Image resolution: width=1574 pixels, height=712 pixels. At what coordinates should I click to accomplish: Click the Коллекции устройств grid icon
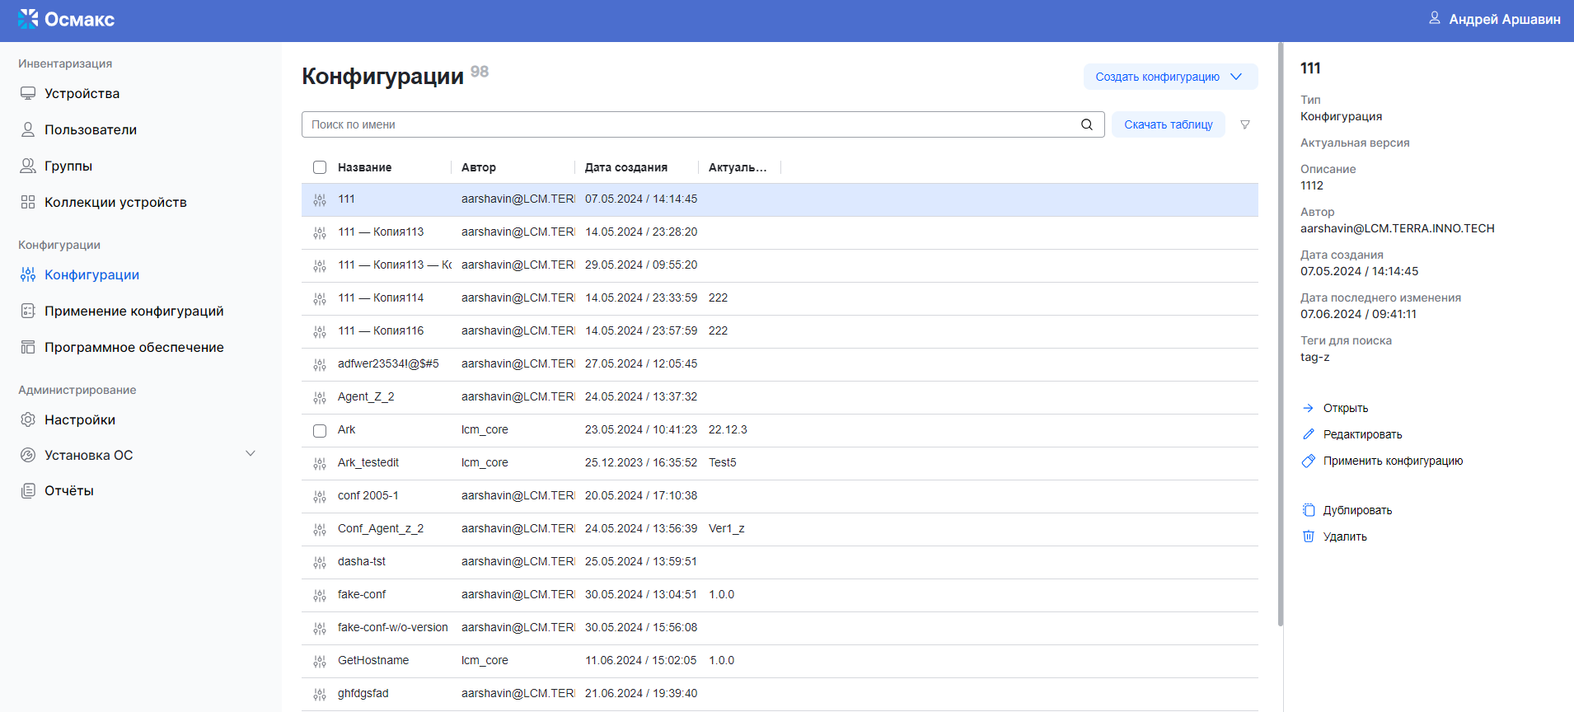[x=28, y=202]
